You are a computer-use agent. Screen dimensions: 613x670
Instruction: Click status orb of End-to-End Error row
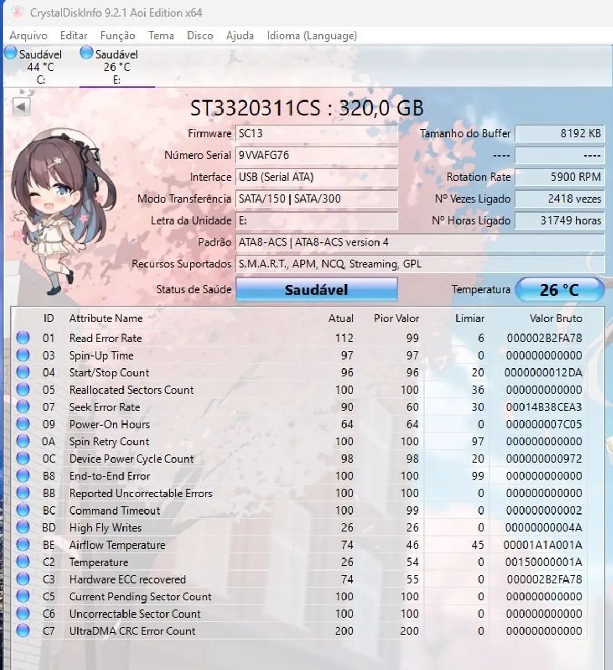tap(23, 476)
